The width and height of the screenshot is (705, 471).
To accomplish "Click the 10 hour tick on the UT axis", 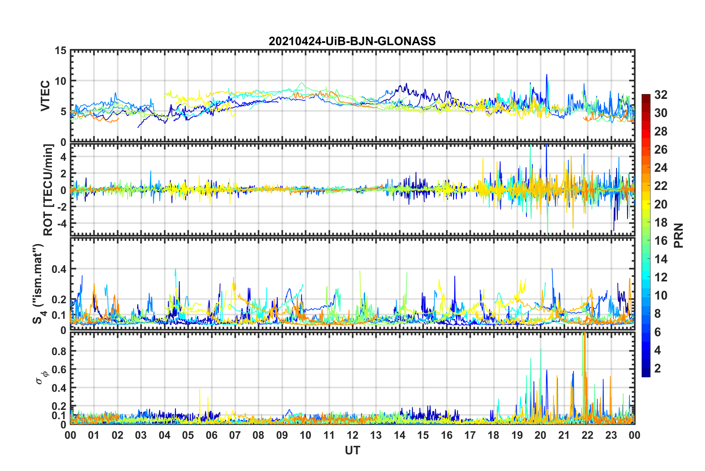I will (305, 435).
